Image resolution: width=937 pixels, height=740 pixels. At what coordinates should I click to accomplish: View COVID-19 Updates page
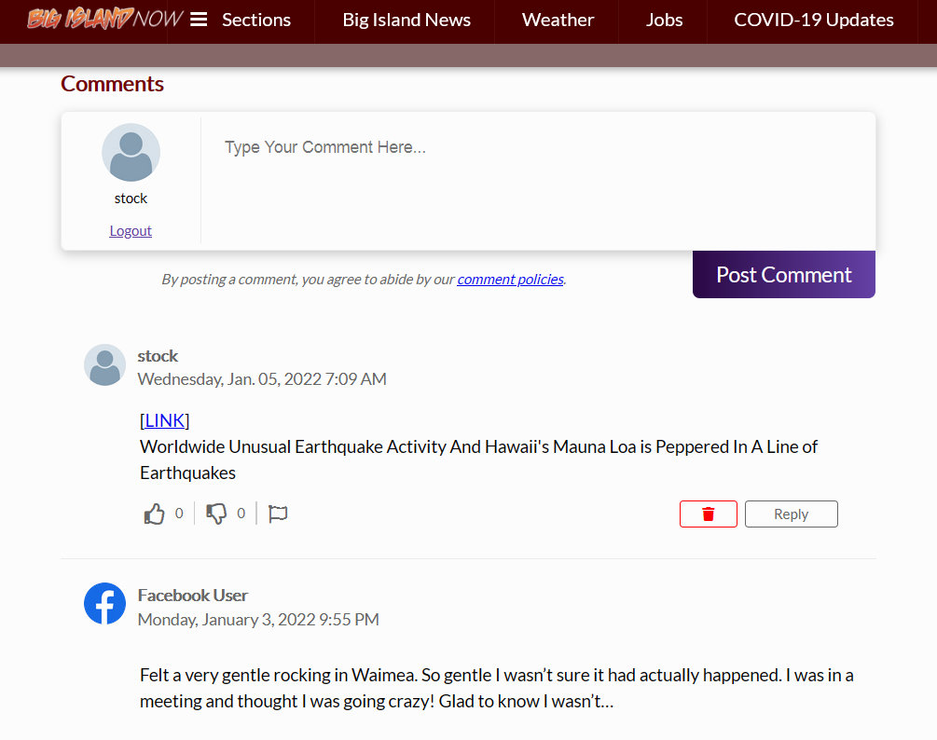click(x=813, y=20)
